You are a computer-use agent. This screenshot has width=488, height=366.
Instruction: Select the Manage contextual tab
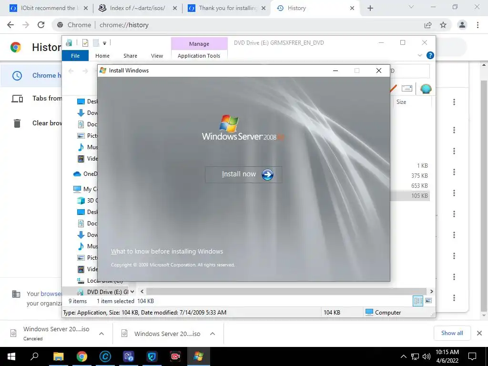click(199, 44)
